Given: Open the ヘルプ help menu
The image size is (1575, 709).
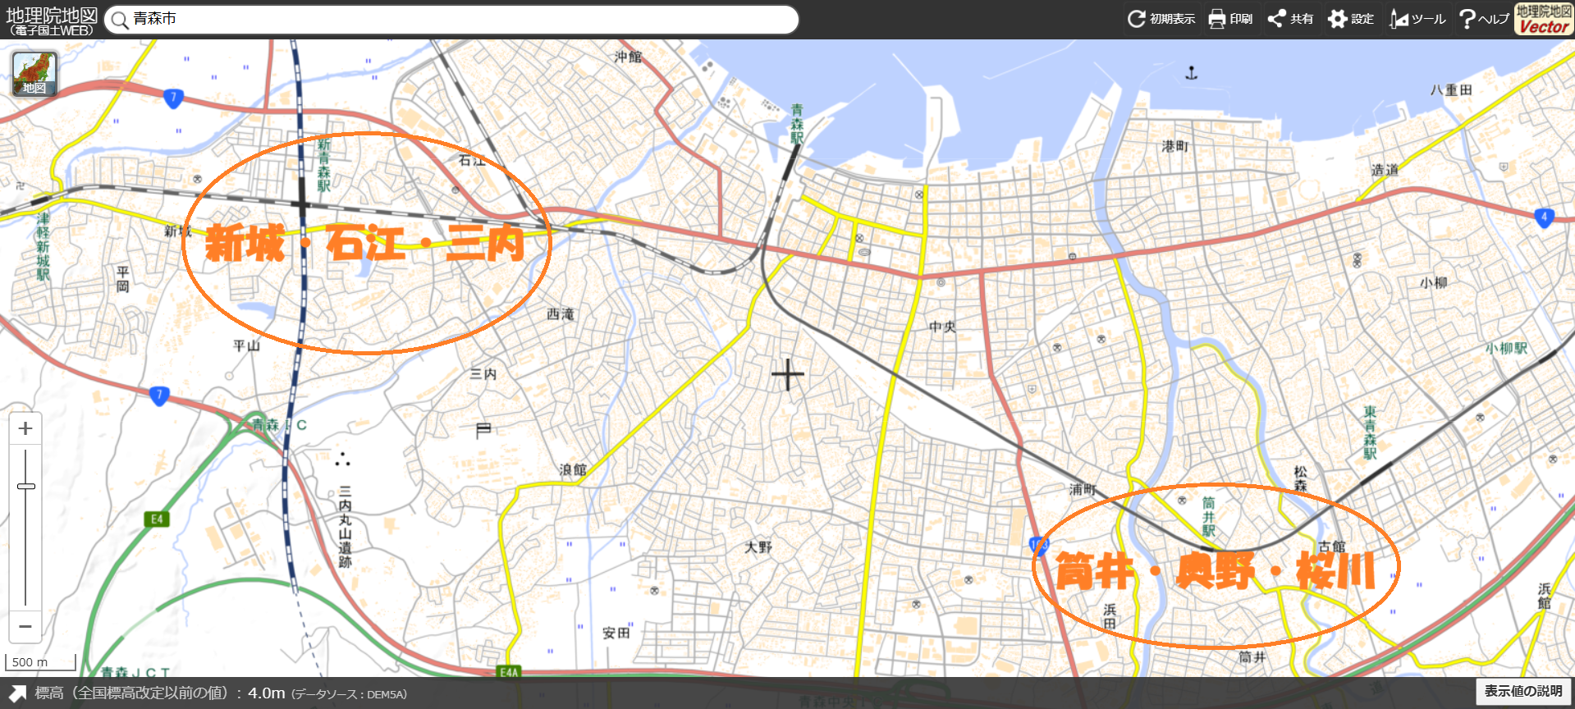Looking at the screenshot, I should (1484, 19).
